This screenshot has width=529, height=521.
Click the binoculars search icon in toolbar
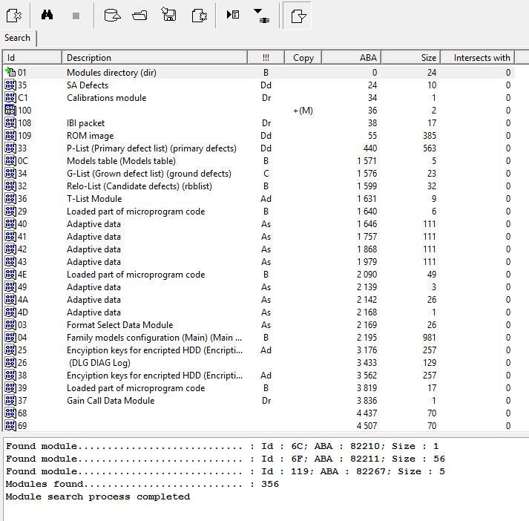coord(46,15)
